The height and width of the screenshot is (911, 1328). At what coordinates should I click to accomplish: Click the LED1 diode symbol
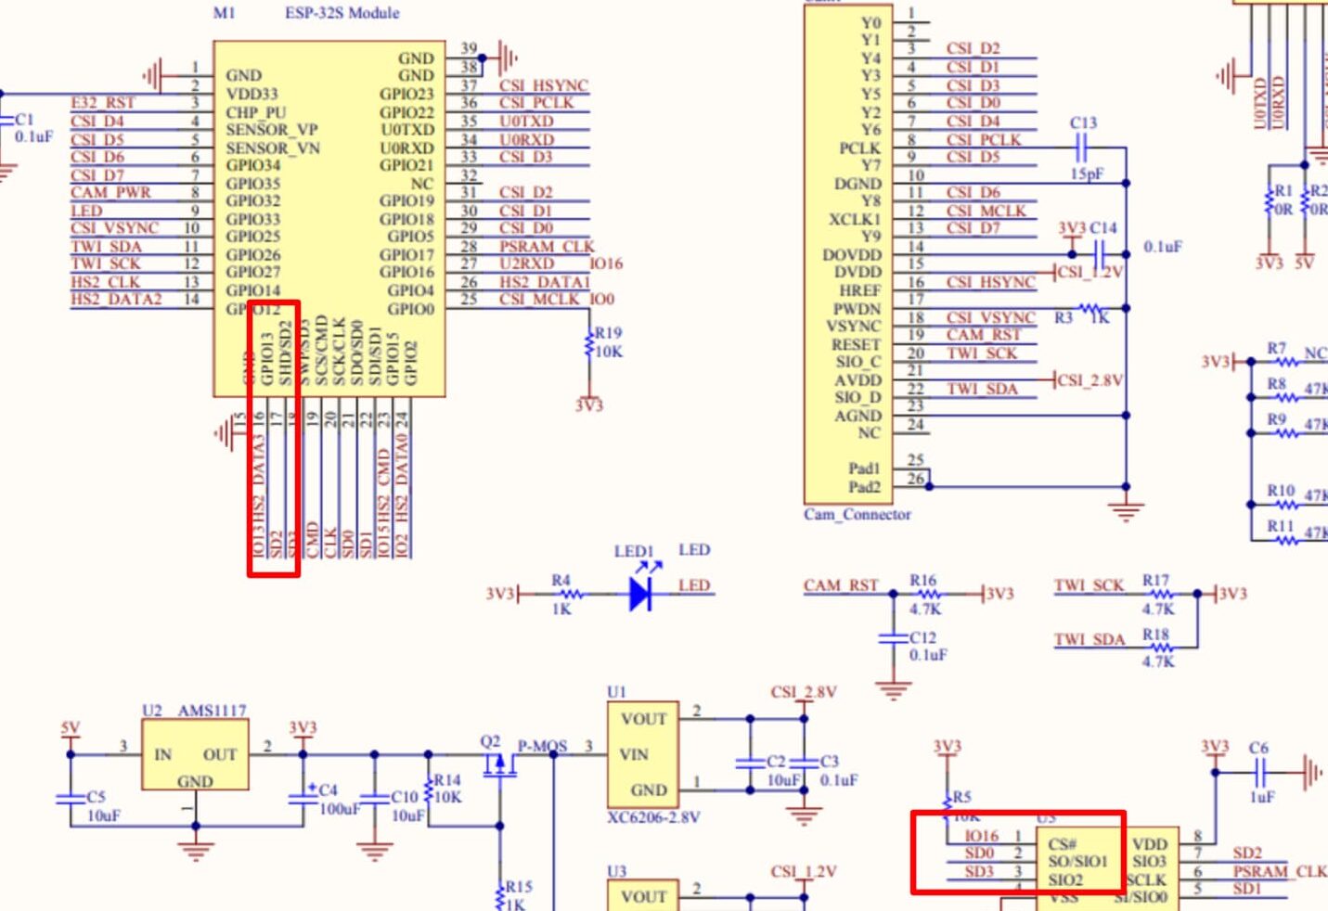[641, 594]
